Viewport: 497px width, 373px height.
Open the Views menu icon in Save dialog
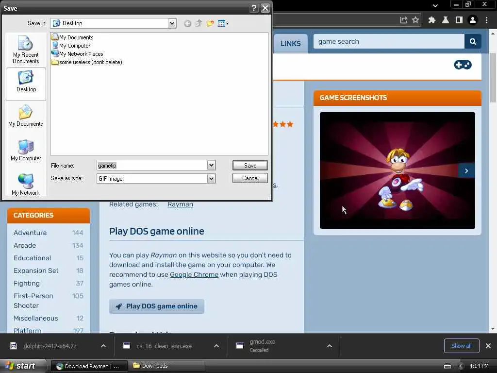point(223,23)
